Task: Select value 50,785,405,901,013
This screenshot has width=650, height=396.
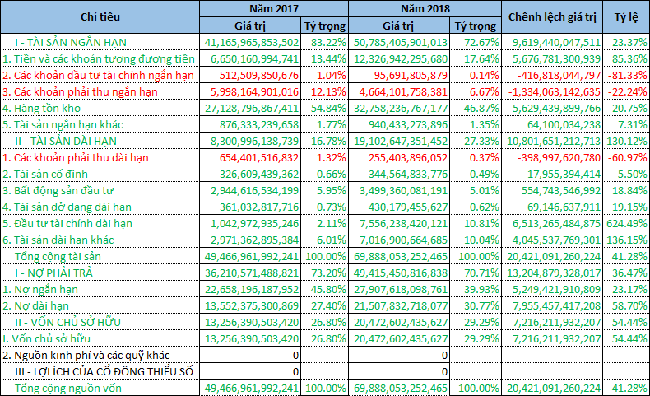Action: click(401, 42)
